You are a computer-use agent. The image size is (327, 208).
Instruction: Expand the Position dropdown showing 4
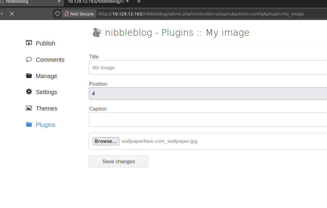coord(208,94)
